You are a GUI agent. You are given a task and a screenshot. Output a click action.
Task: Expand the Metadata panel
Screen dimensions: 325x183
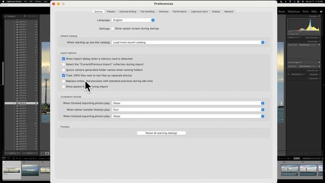click(x=319, y=74)
